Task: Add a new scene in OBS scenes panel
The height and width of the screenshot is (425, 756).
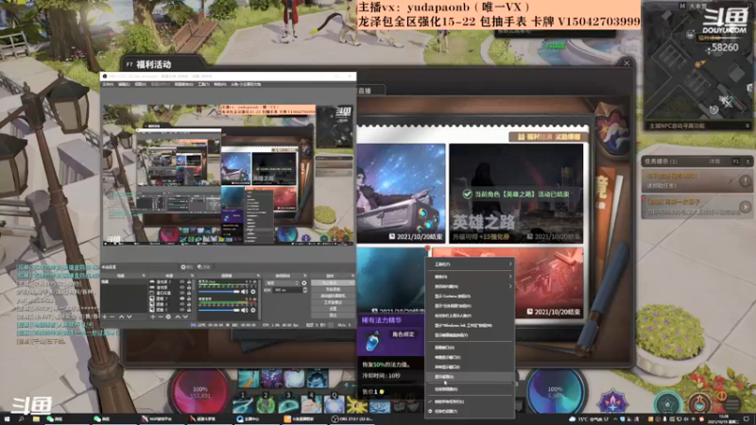Action: click(105, 317)
